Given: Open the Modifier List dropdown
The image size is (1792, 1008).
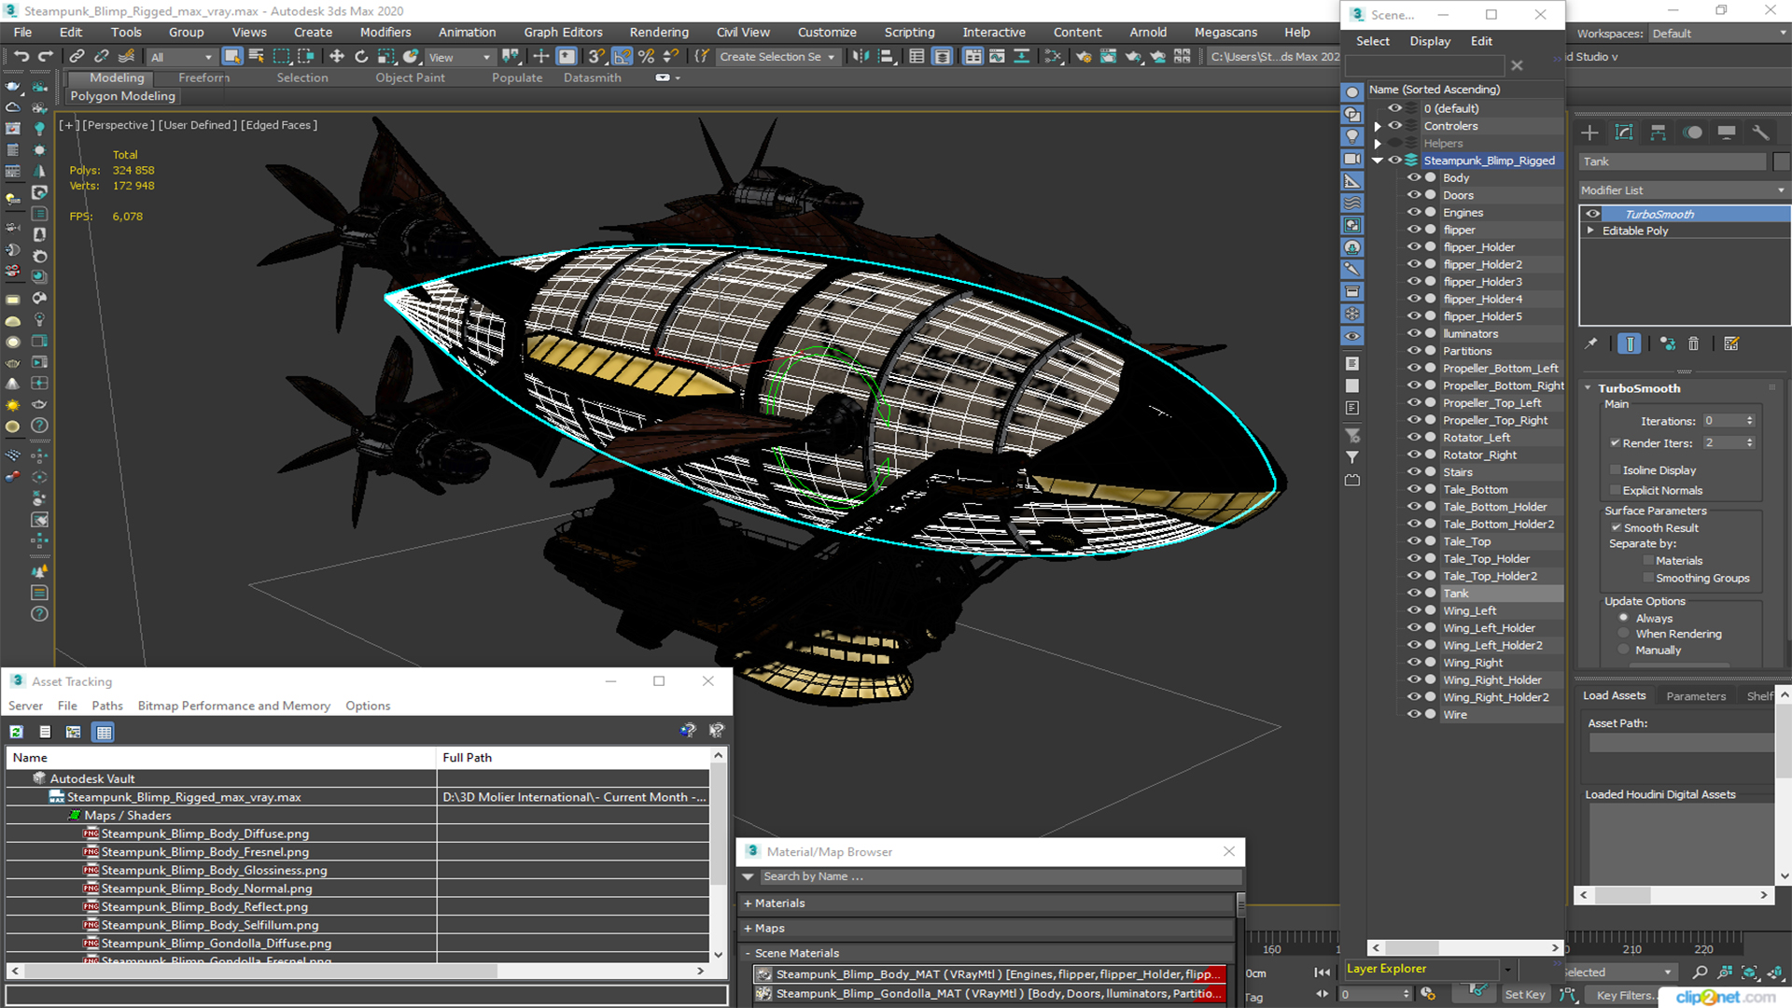Looking at the screenshot, I should point(1683,189).
